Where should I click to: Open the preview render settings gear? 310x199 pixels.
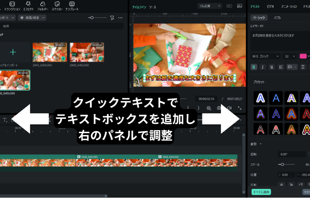click(x=209, y=108)
